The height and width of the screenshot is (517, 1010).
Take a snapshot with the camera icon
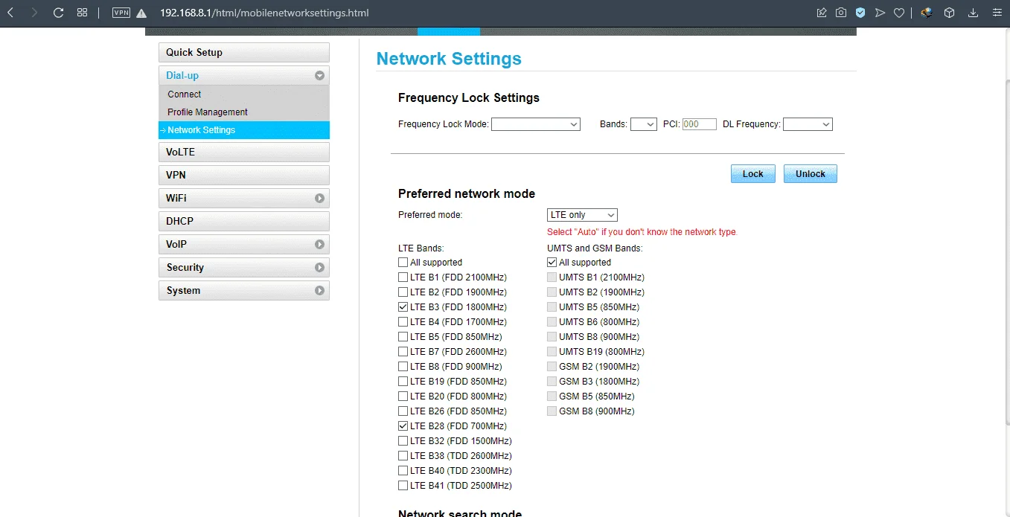click(841, 13)
